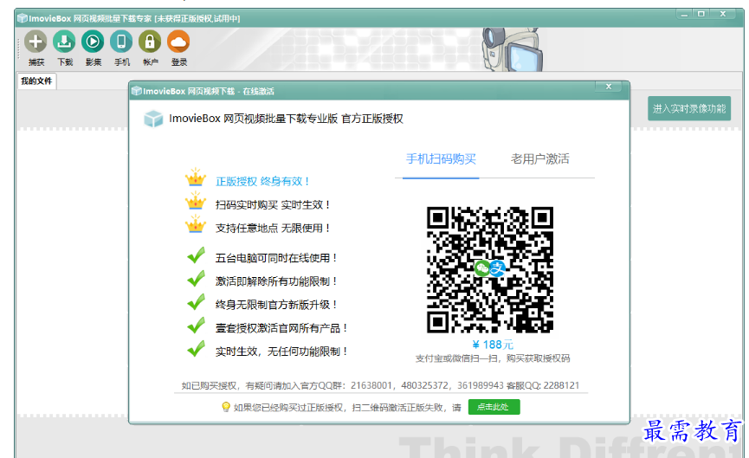Image resolution: width=749 pixels, height=458 pixels.
Task: Click the WeChat Alipay logo in the QR code
Action: click(x=489, y=268)
